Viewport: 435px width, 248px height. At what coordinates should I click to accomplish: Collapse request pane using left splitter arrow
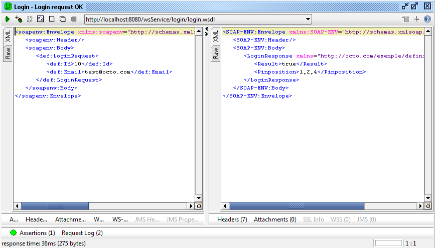206,29
